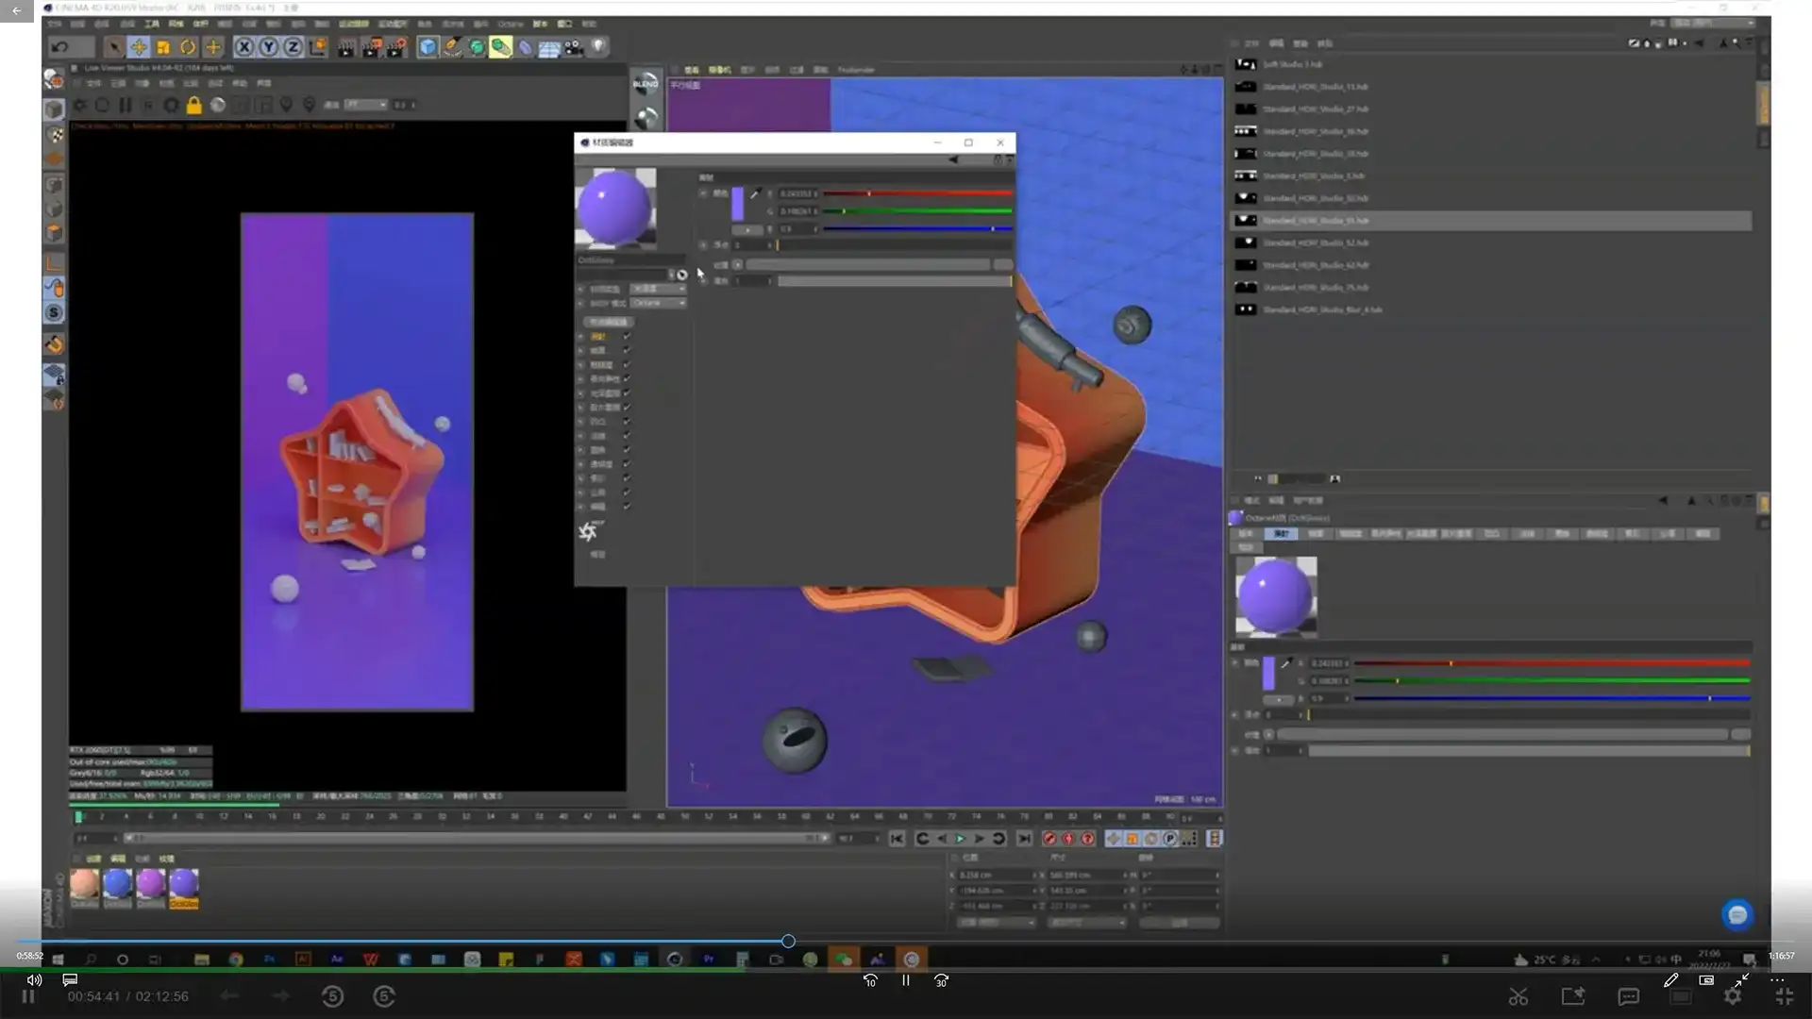Viewport: 1812px width, 1019px height.
Task: Click the purple color swatch in material editor
Action: tap(738, 204)
